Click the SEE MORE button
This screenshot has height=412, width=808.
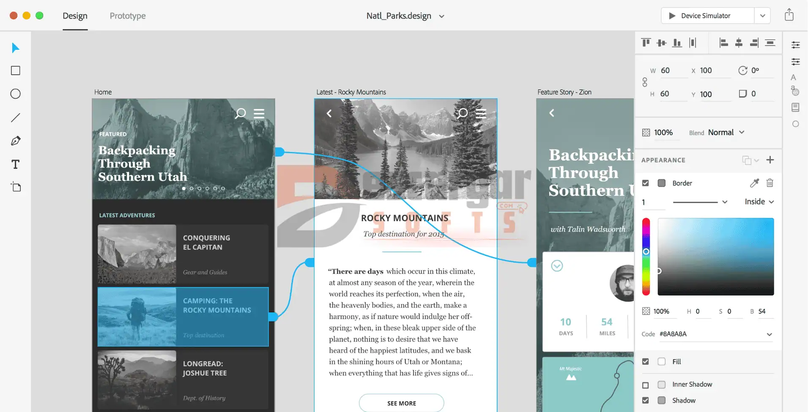coord(401,403)
